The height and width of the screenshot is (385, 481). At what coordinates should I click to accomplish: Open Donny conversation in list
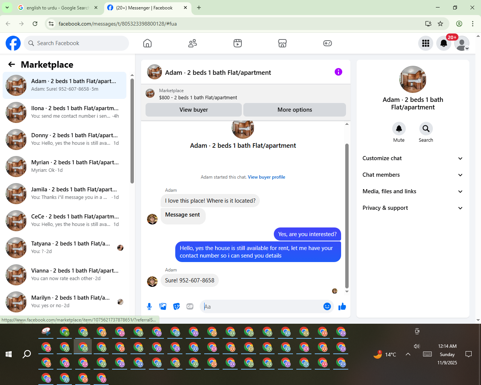coord(64,139)
